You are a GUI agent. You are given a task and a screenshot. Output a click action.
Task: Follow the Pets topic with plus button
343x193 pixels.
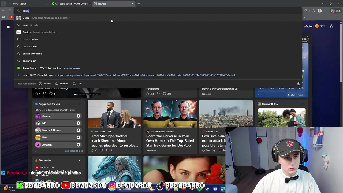(78, 138)
